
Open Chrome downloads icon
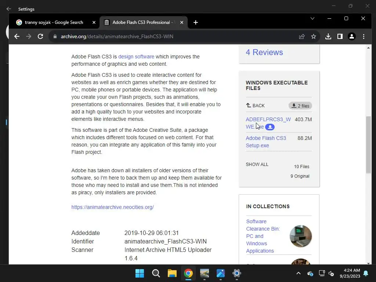click(328, 36)
